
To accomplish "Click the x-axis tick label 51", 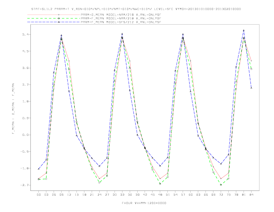I will 168,195.
